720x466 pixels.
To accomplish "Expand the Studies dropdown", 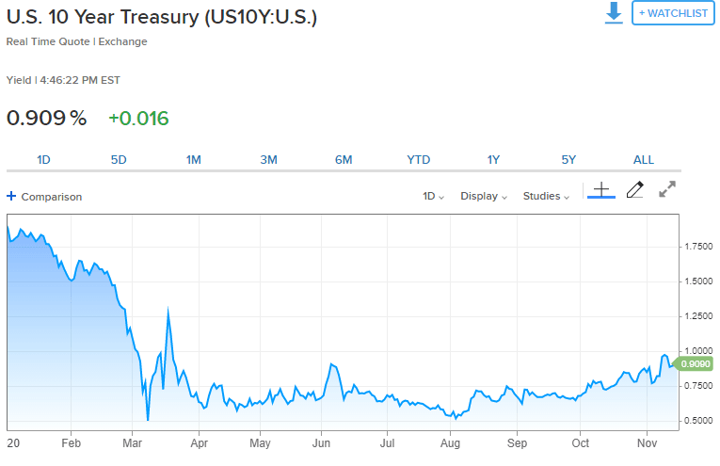I will pos(546,197).
